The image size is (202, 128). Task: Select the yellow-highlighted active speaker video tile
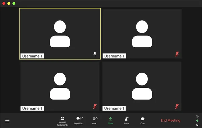tap(60, 34)
